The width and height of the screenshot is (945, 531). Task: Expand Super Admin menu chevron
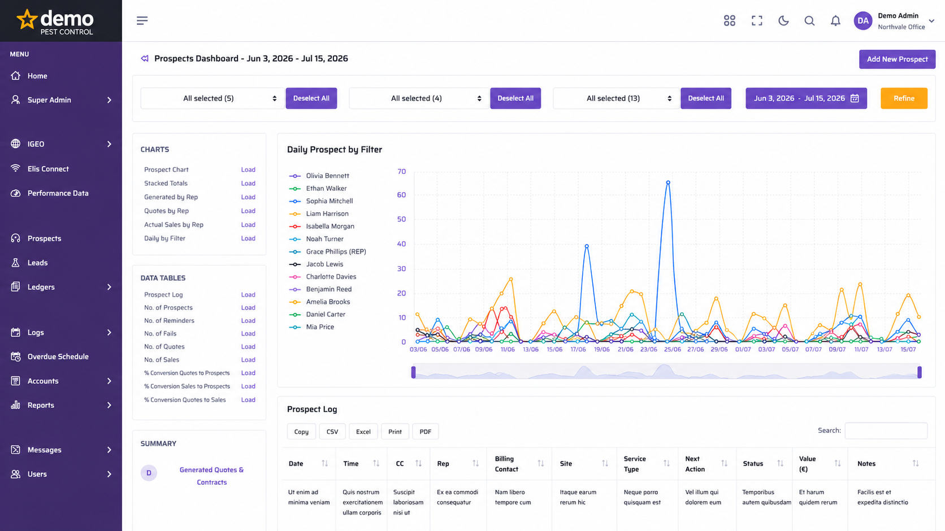(109, 100)
